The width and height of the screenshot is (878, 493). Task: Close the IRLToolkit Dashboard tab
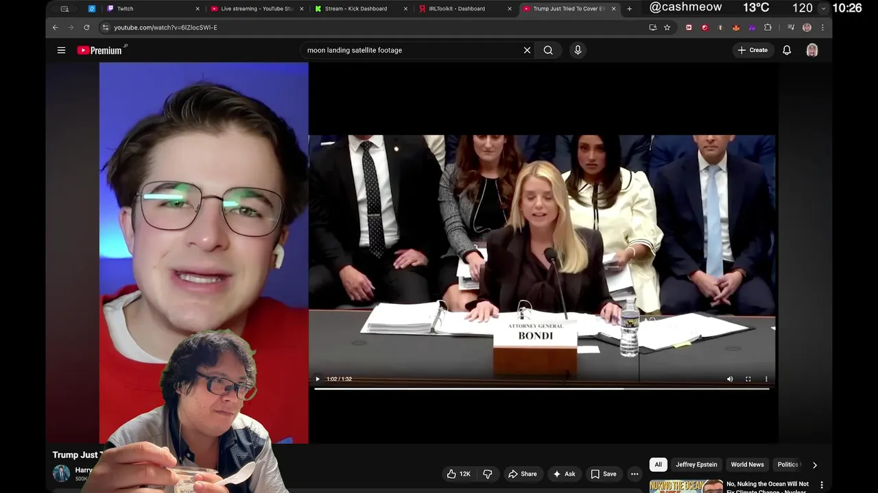510,9
